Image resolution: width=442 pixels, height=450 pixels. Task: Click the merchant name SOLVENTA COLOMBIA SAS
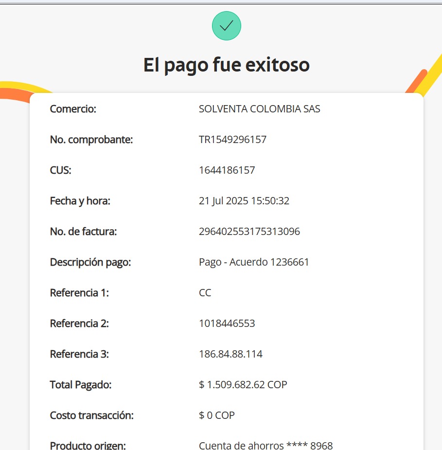click(259, 109)
